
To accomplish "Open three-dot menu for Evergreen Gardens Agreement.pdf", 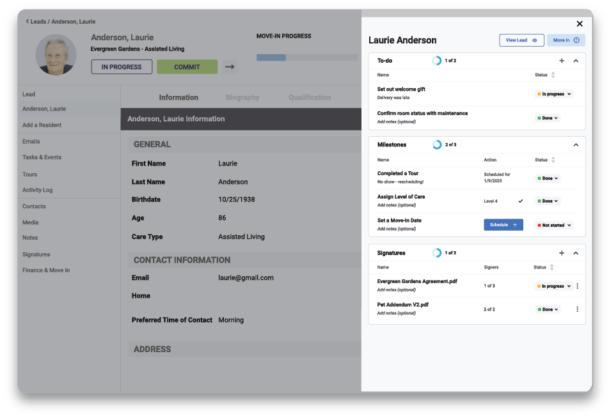I will (577, 286).
